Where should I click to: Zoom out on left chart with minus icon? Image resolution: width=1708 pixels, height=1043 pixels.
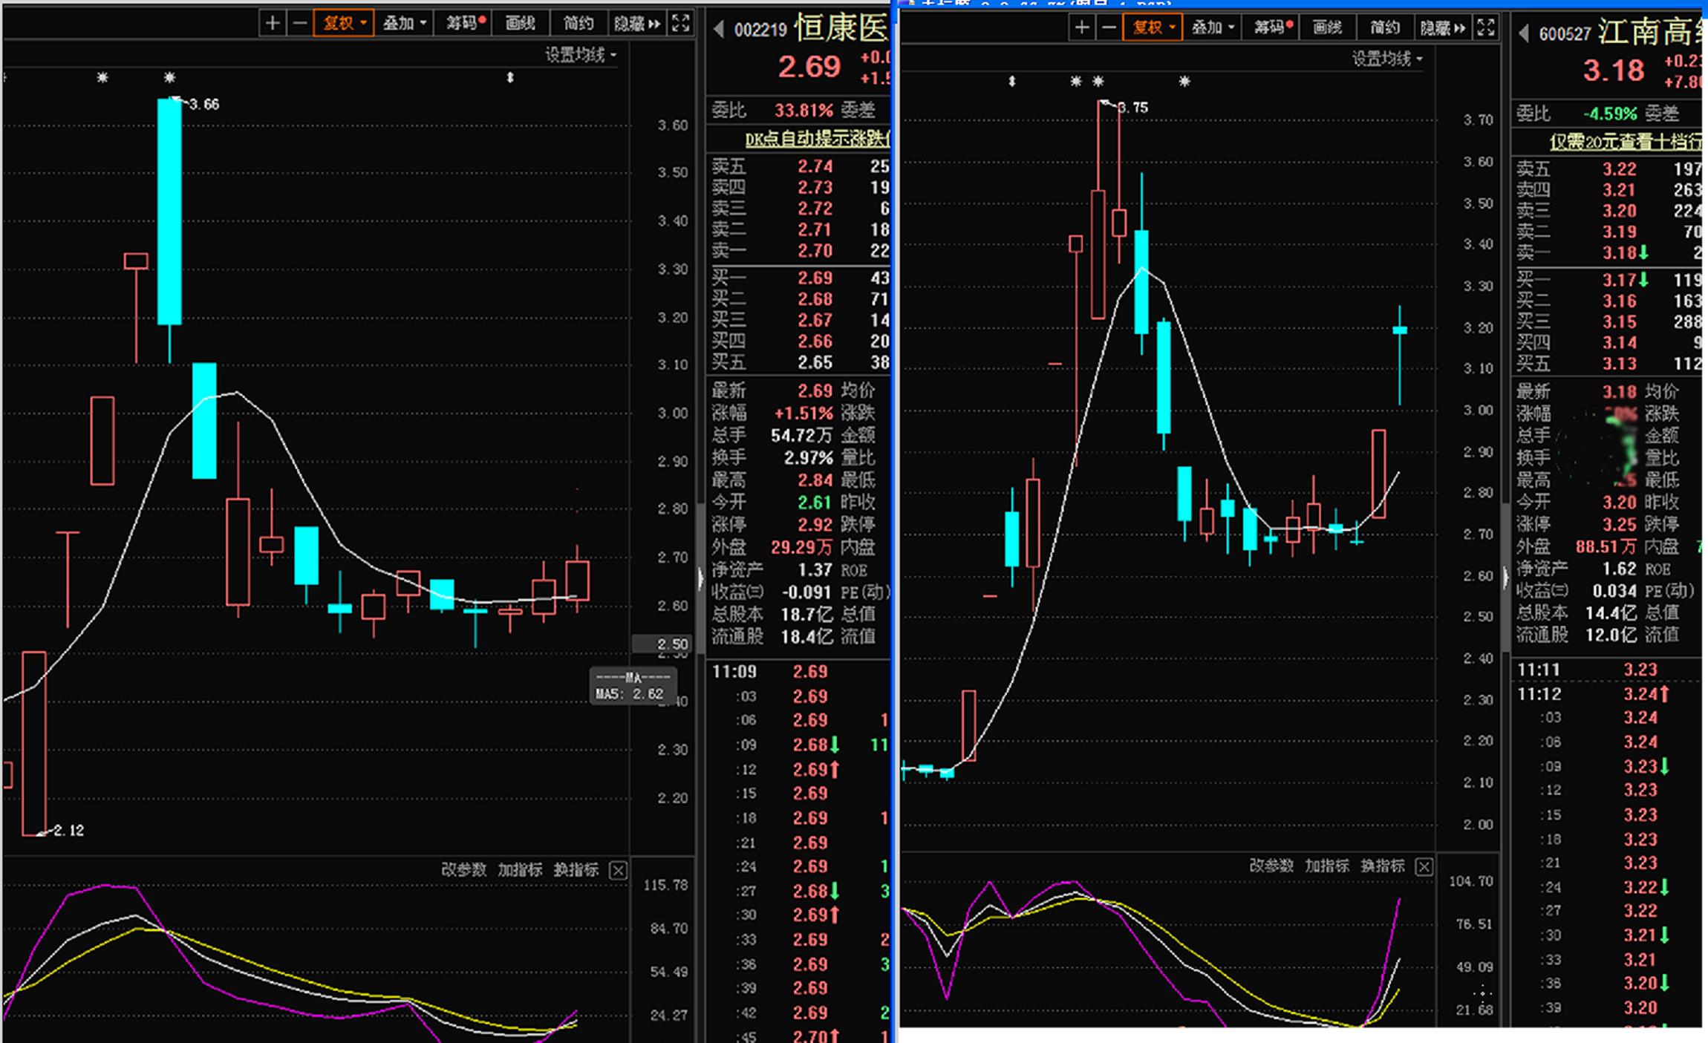299,24
